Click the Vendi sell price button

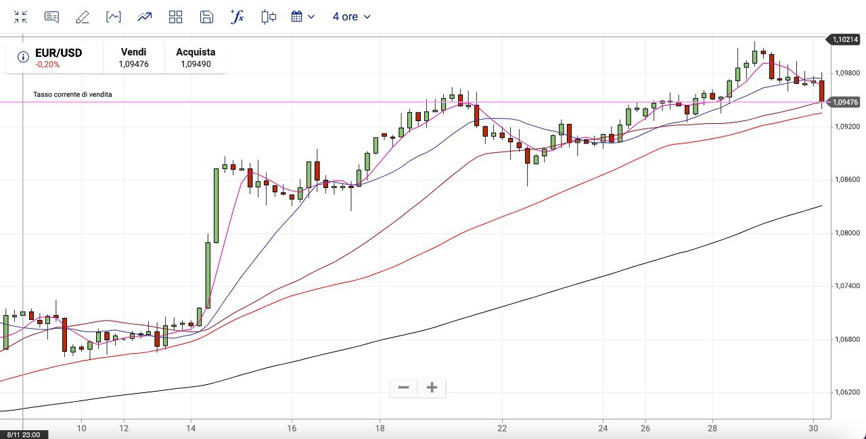point(133,58)
